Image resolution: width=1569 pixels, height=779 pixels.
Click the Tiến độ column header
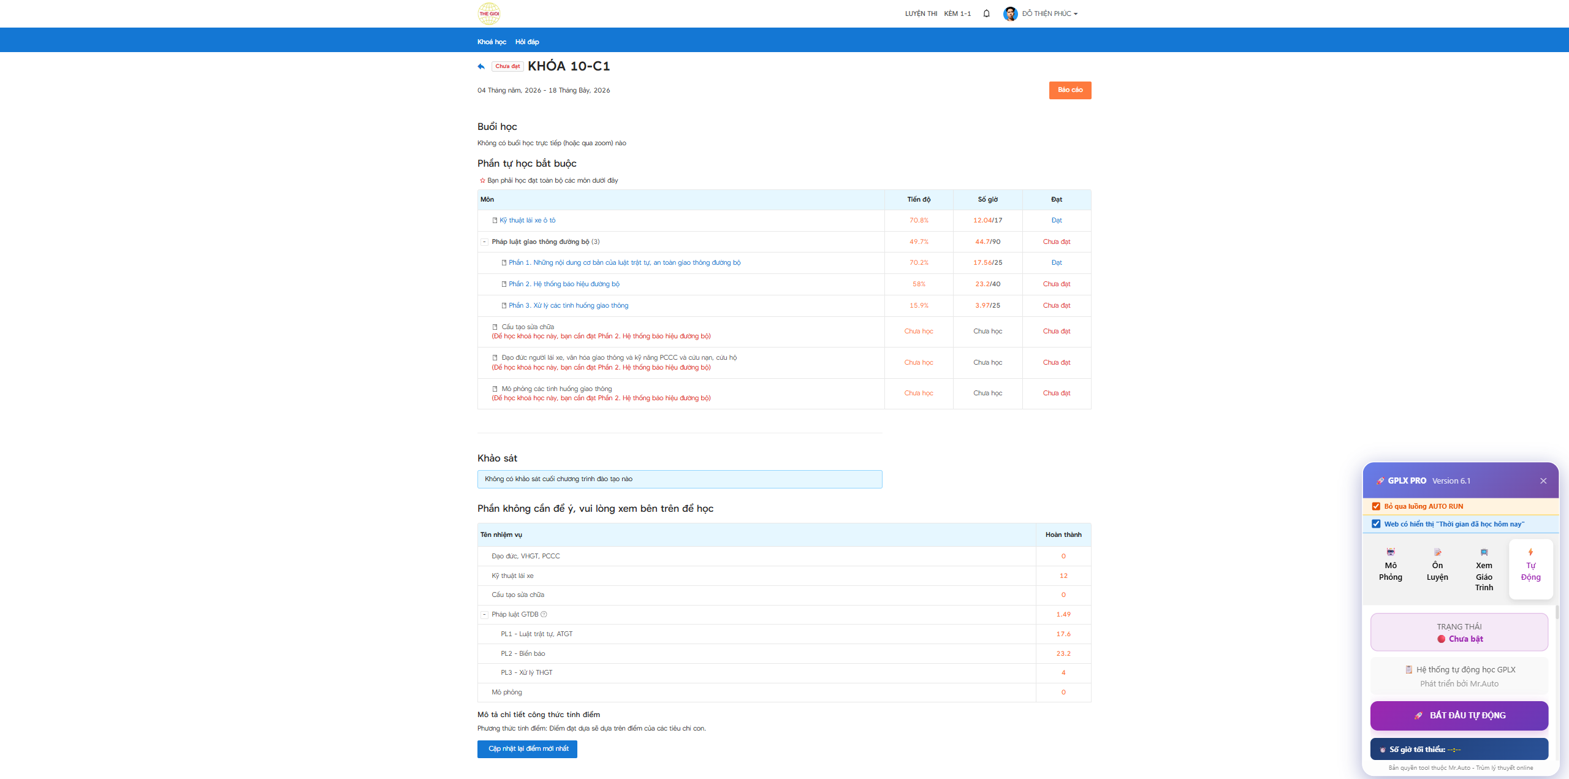tap(919, 200)
